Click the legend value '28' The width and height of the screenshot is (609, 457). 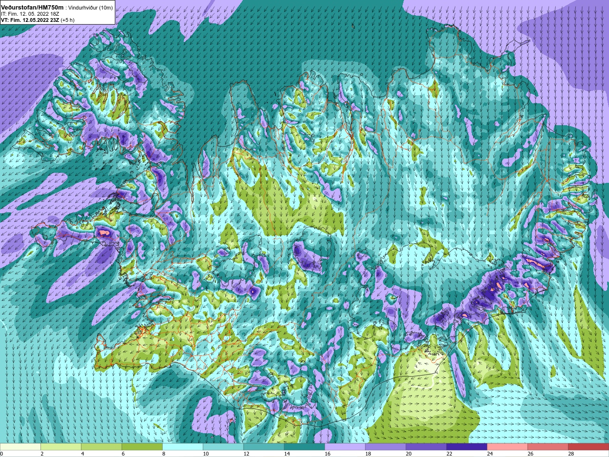(x=571, y=454)
